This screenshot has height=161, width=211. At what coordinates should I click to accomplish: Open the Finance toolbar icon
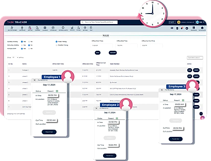[79, 28]
